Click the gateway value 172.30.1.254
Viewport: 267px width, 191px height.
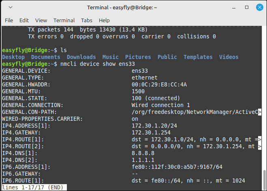[x=151, y=133]
